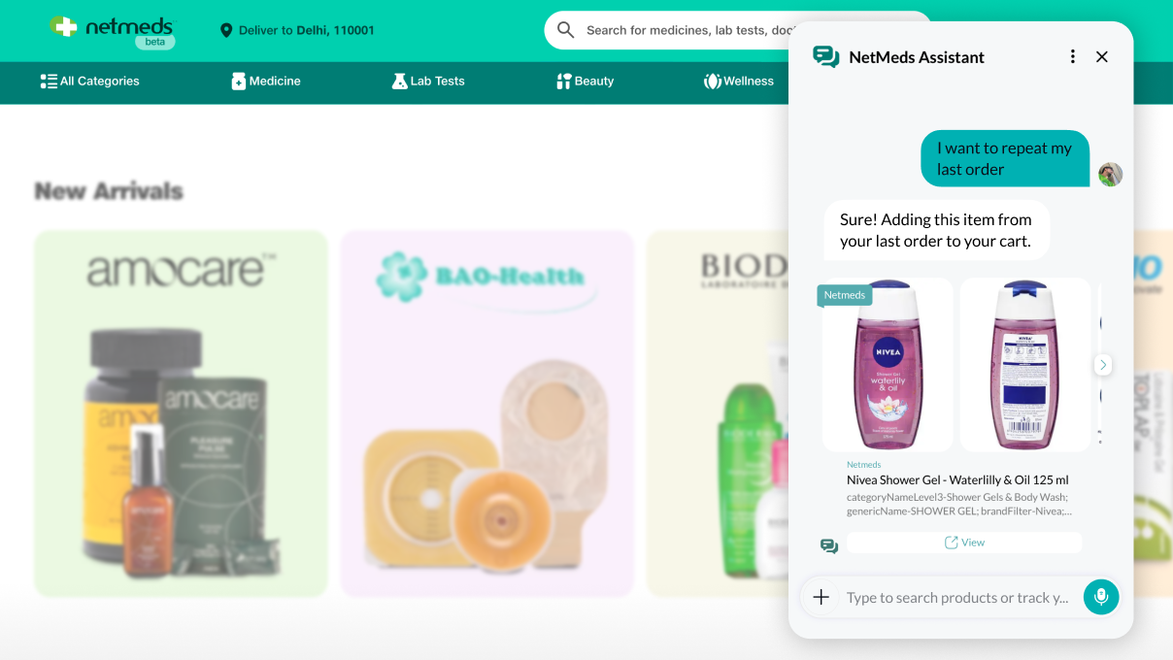
Task: Click the NetMeds Assistant chat icon in panel header
Action: [x=826, y=56]
